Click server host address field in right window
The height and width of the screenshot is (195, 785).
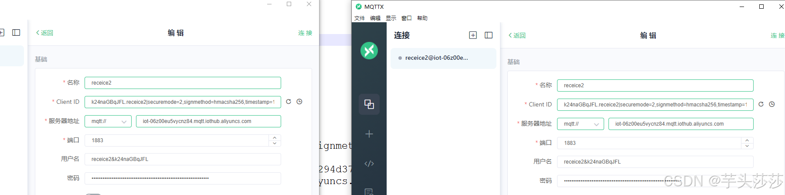[x=681, y=124]
